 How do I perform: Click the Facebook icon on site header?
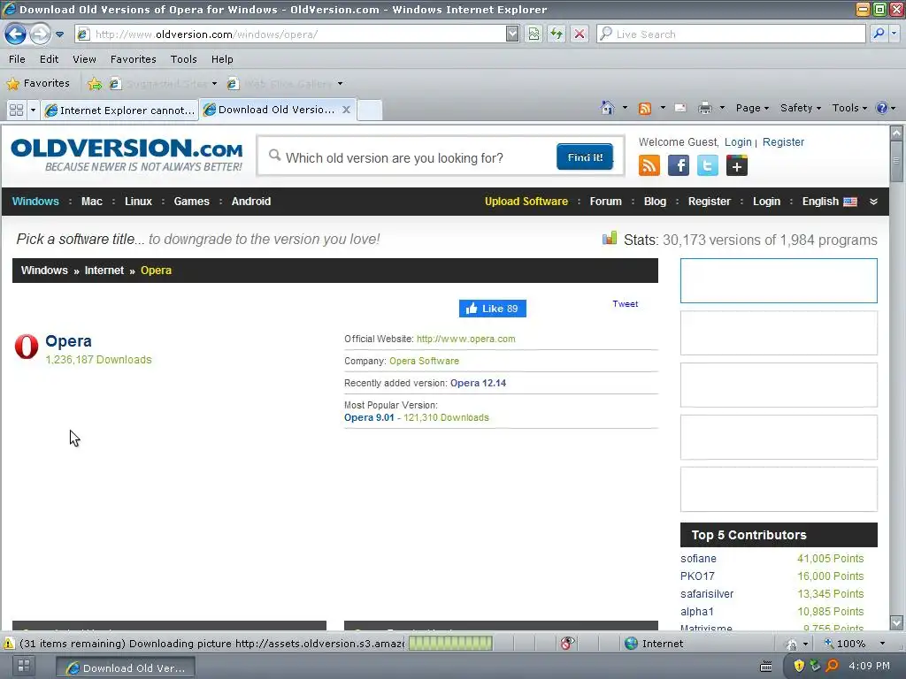[x=679, y=165]
